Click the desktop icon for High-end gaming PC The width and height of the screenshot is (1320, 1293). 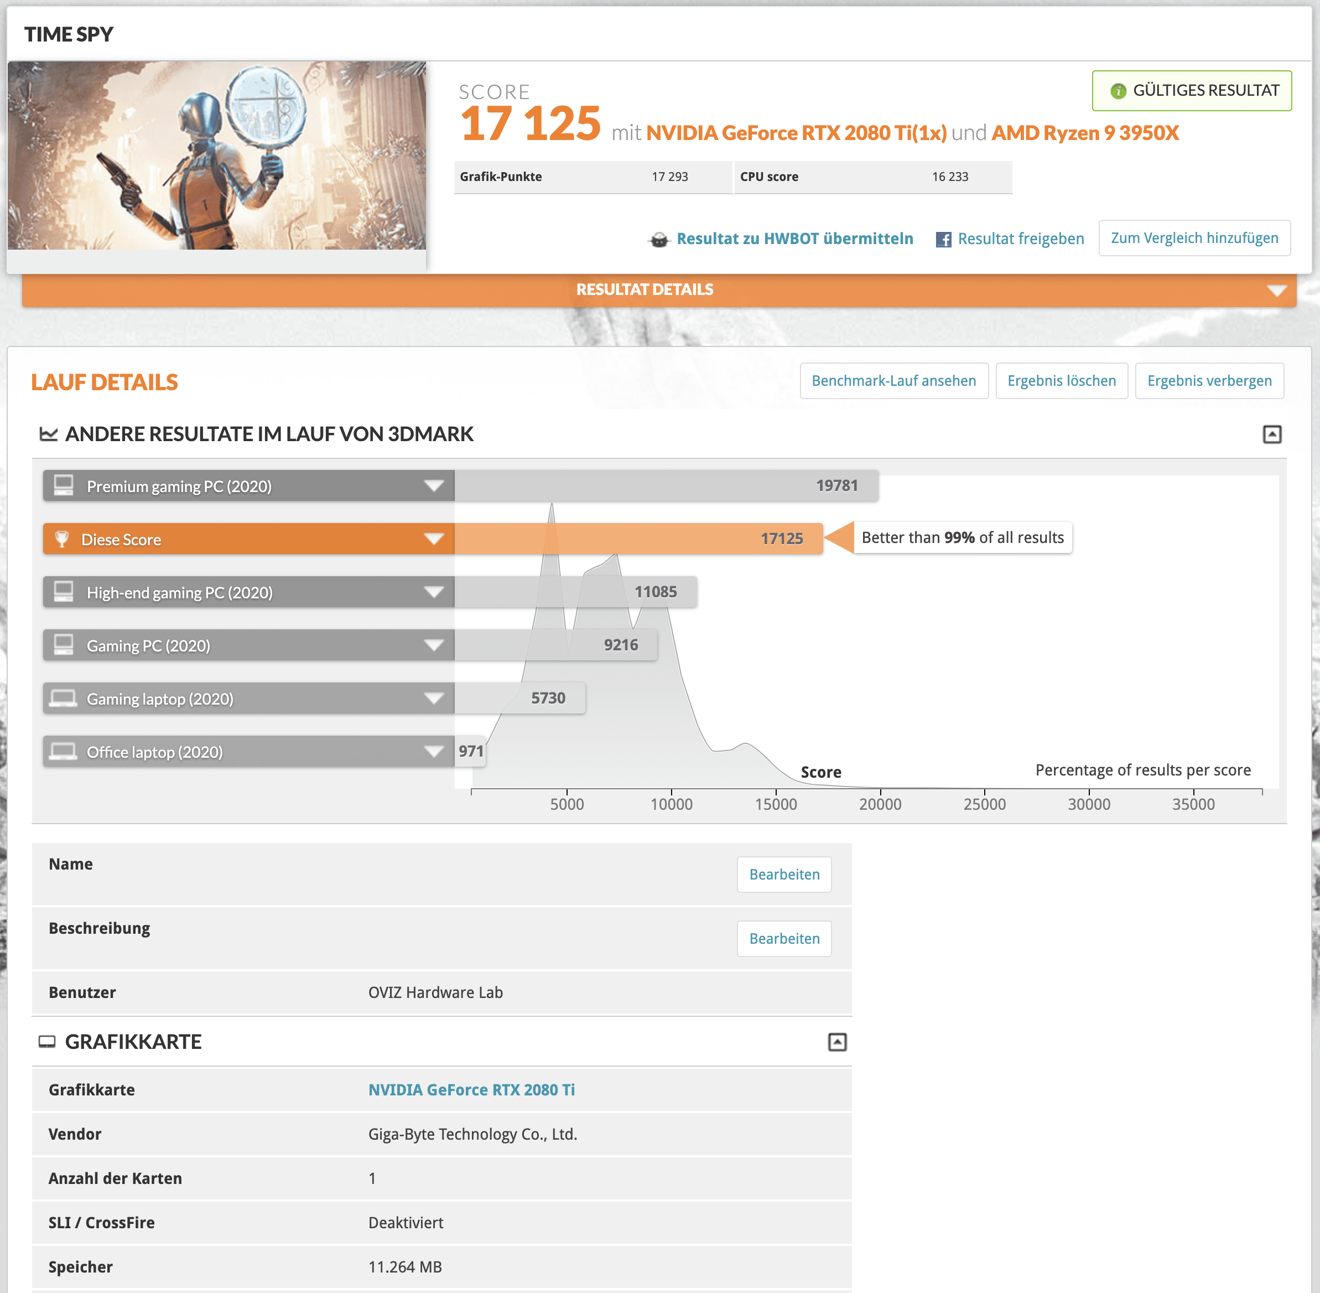pos(64,592)
